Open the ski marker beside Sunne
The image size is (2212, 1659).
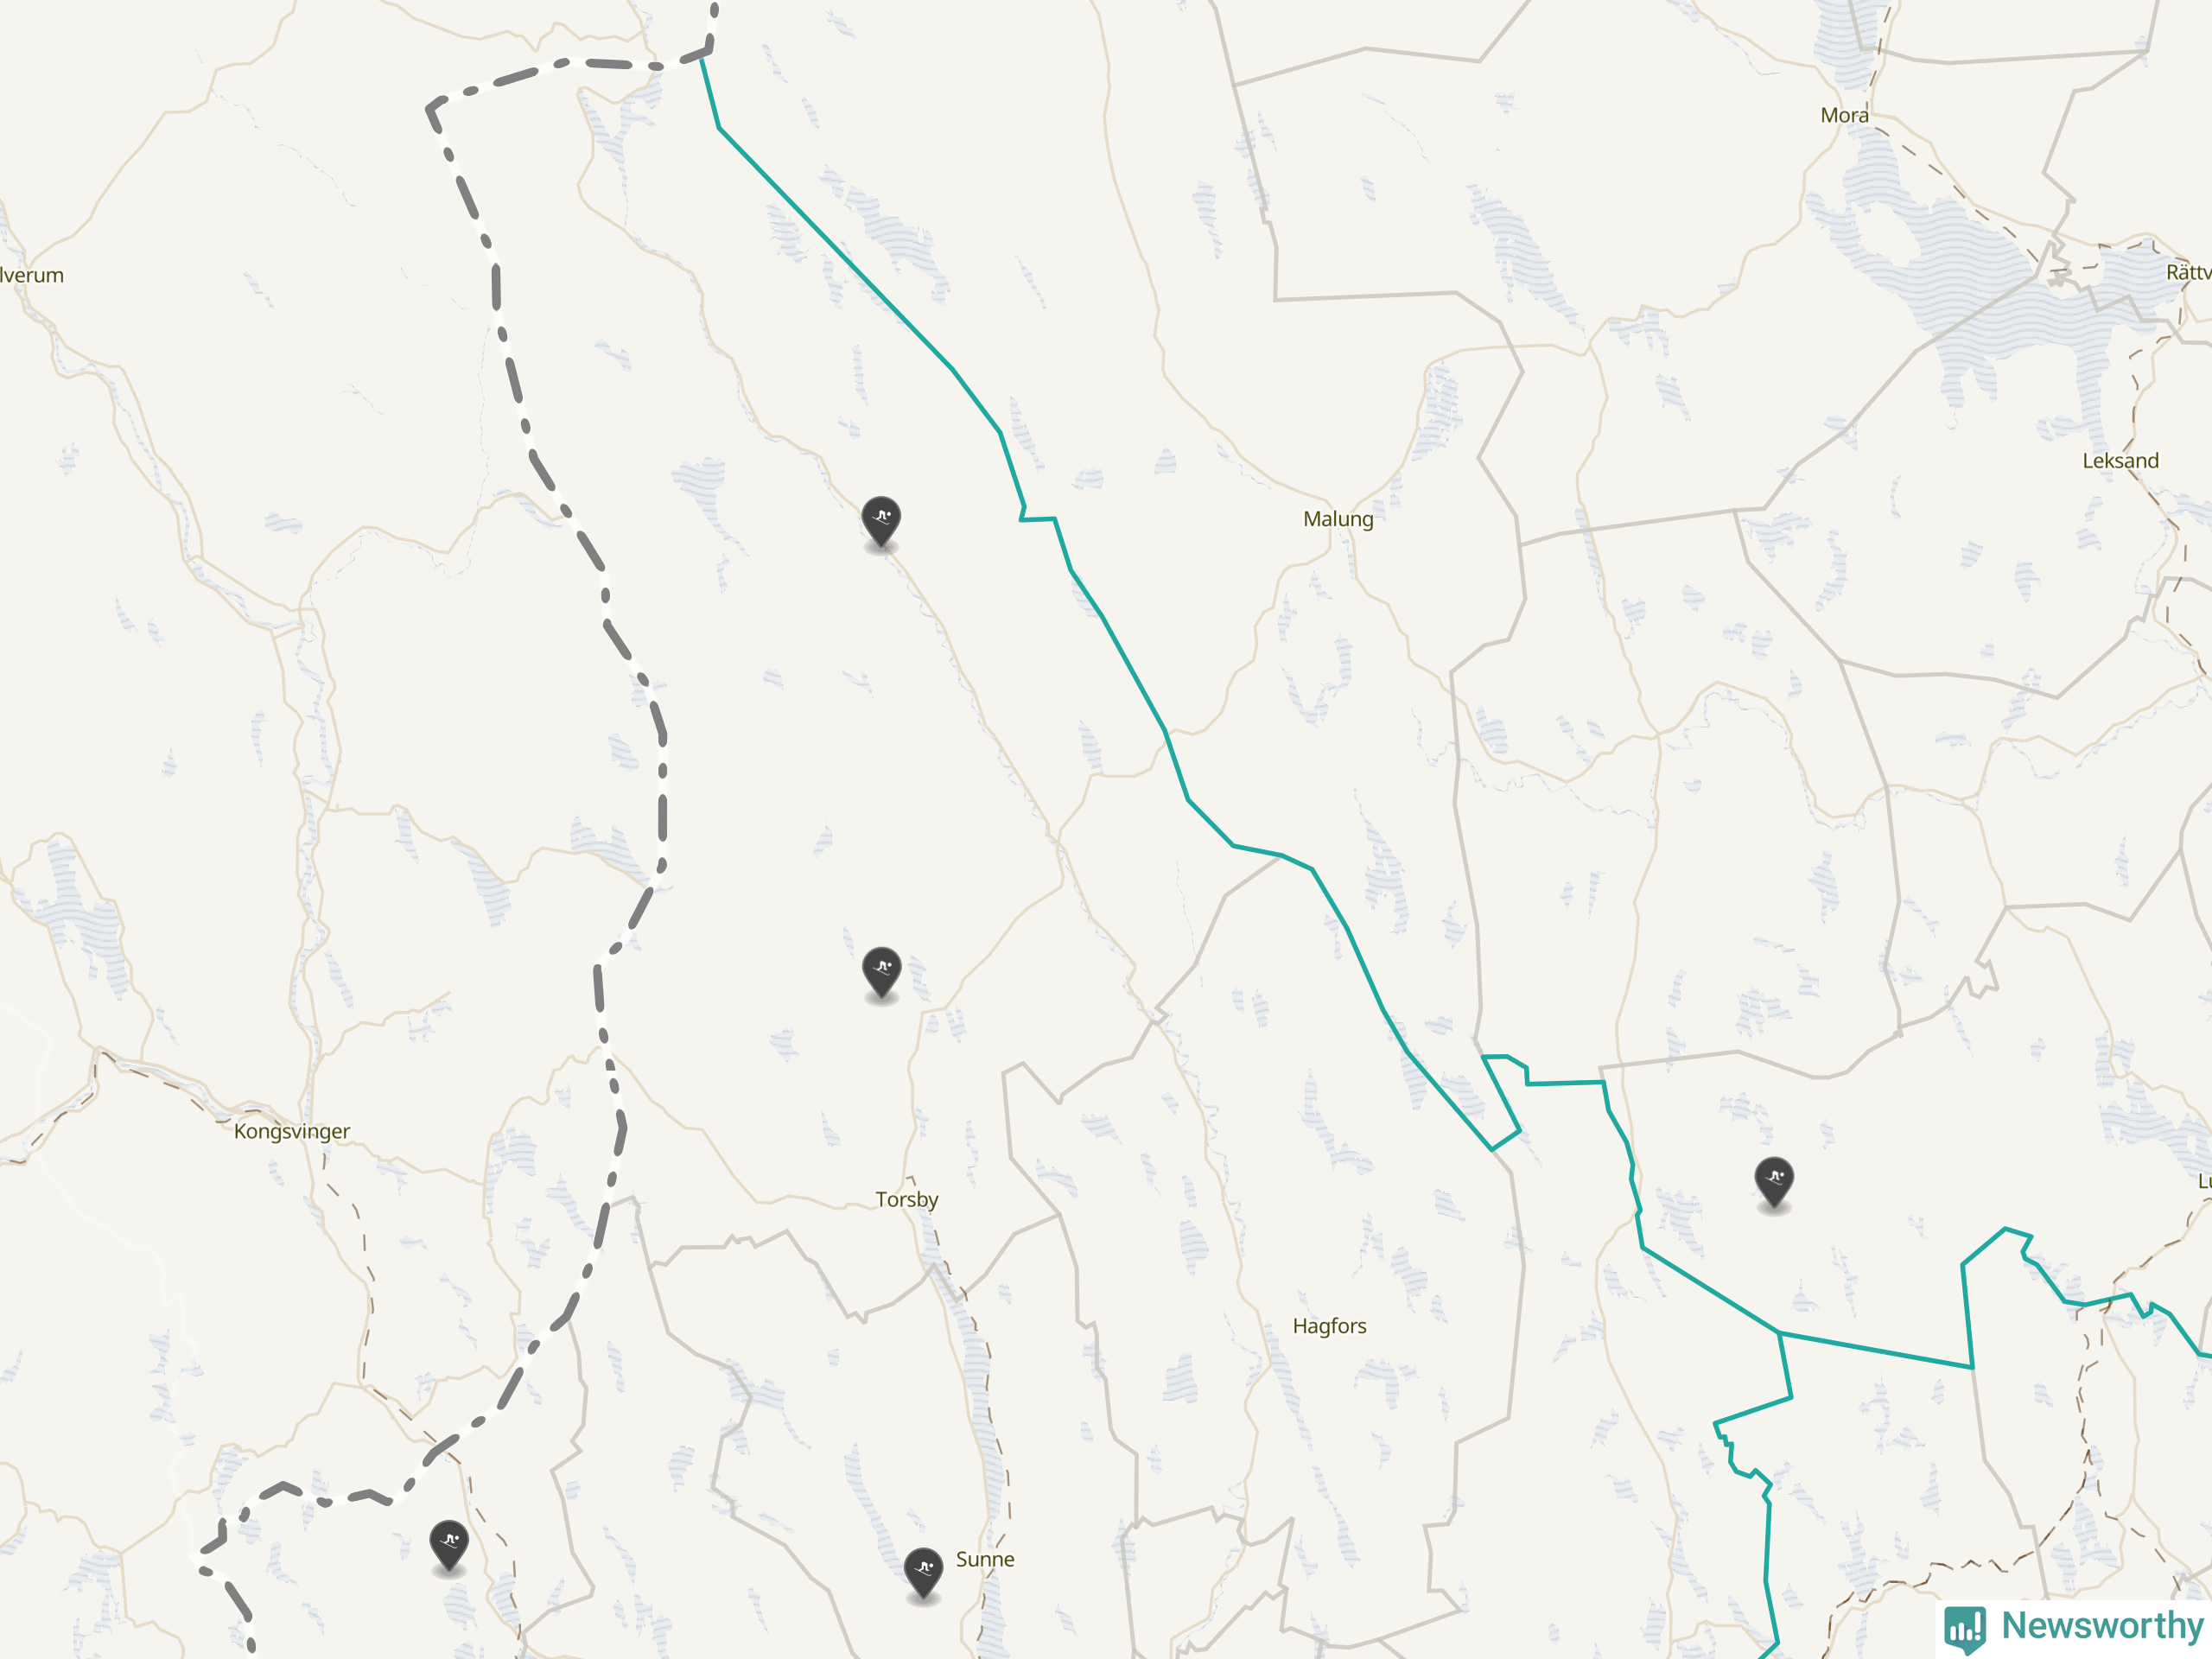(923, 1574)
